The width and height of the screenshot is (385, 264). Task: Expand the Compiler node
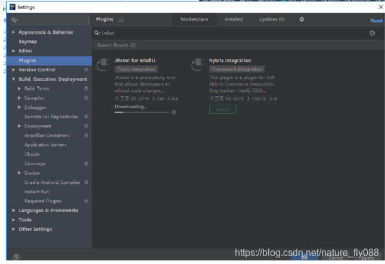(x=20, y=98)
